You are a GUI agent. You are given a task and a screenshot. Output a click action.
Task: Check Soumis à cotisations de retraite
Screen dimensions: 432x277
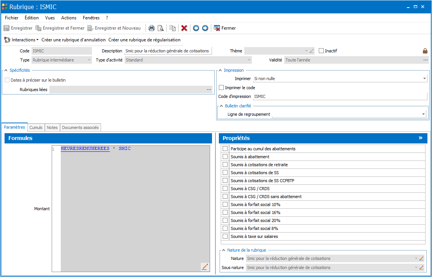[225, 165]
